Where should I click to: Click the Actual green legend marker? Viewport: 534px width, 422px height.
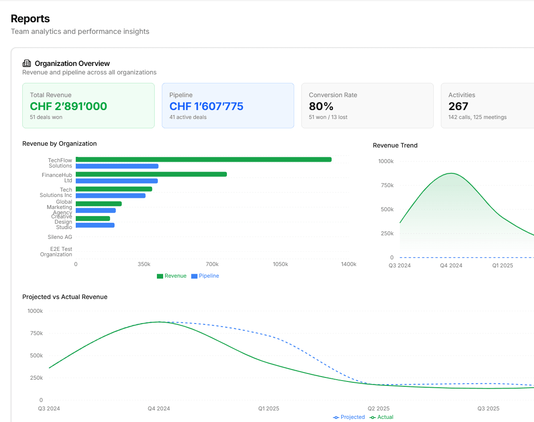[372, 417]
